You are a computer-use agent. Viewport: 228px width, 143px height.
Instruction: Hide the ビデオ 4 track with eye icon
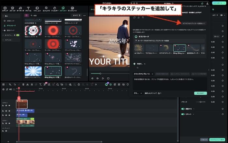pos(9,106)
